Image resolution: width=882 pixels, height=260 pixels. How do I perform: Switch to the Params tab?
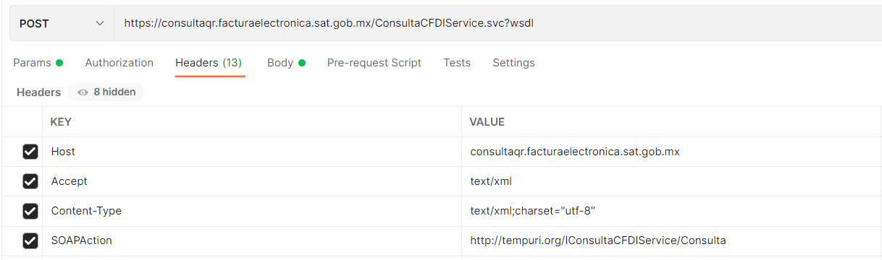point(38,63)
